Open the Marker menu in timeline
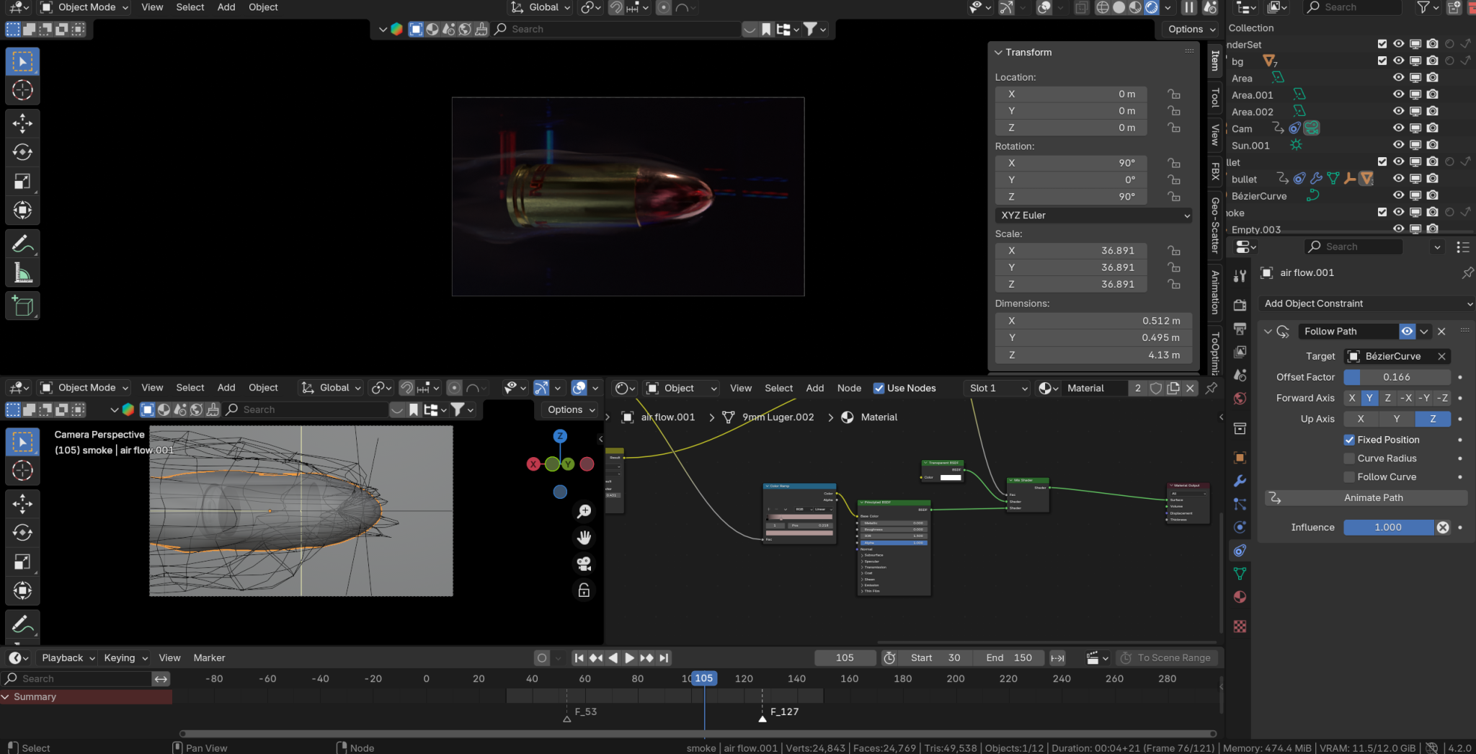This screenshot has height=754, width=1476. tap(209, 658)
